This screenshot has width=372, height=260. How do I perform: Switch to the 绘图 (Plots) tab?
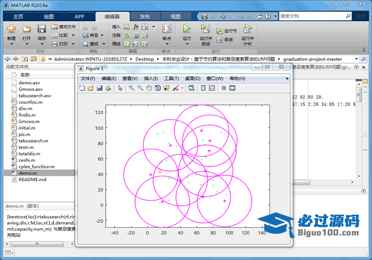pyautogui.click(x=49, y=16)
